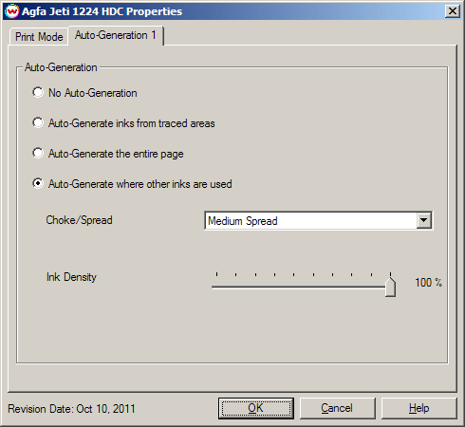Open the Help button
465x427 pixels.
tap(419, 408)
